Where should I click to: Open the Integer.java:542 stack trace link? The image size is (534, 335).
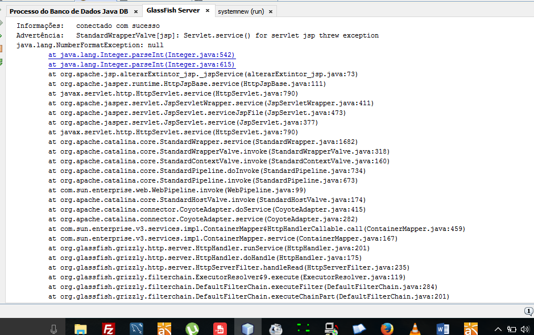[x=142, y=55]
